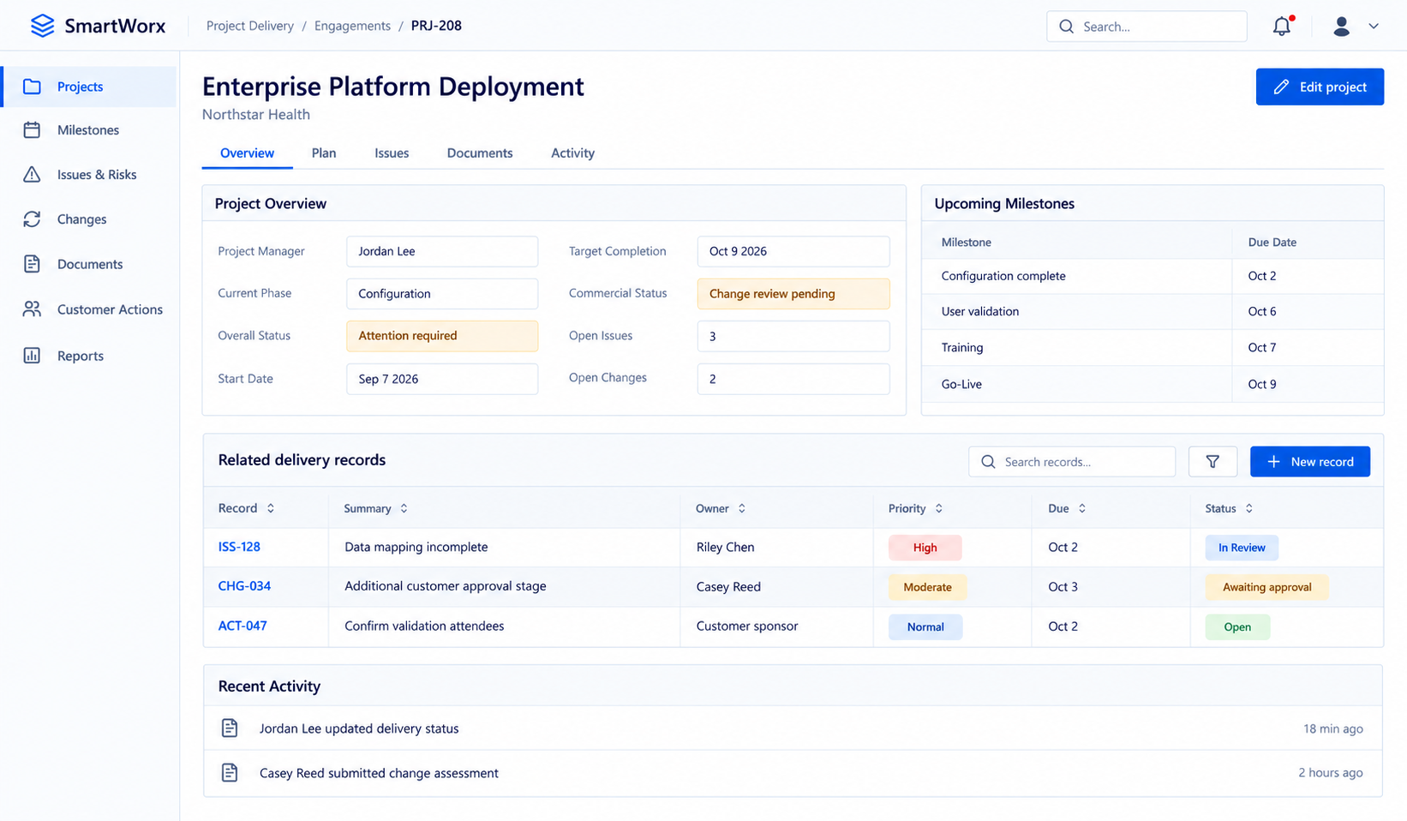Switch to the Plan tab
Screen dimensions: 1407x821
point(324,153)
